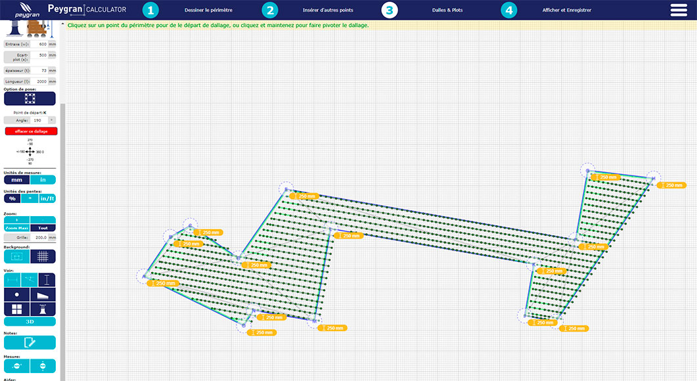Image resolution: width=697 pixels, height=381 pixels.
Task: Click the top-right corner perimeter point
Action: tap(653, 178)
